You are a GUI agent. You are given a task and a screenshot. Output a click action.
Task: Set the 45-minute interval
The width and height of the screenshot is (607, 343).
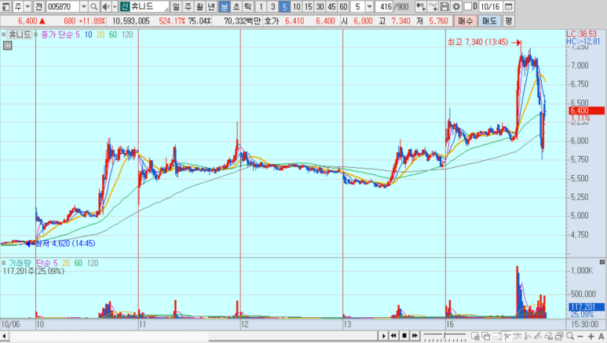tap(331, 6)
